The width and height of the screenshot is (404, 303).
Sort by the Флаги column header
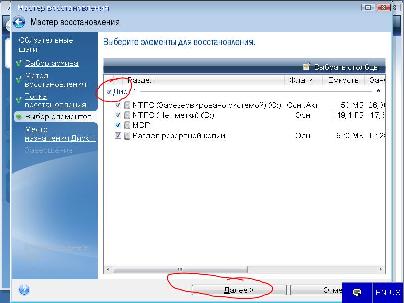click(301, 80)
